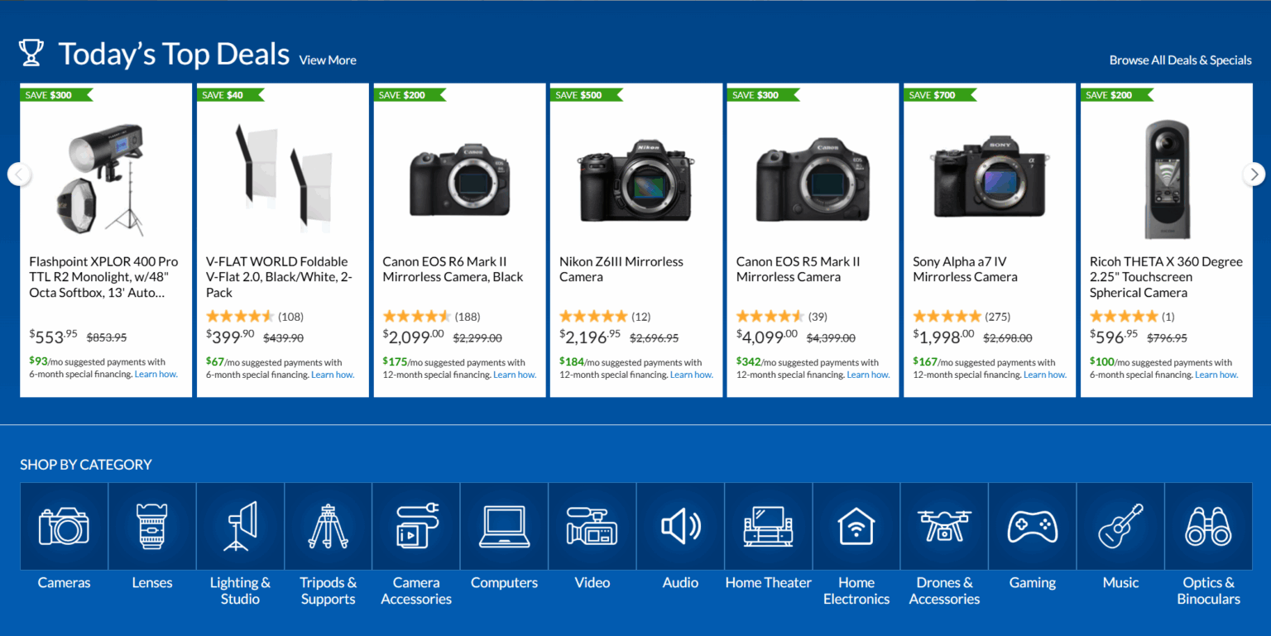Click Learn how under Canon EOS R6 Mark II

click(515, 375)
